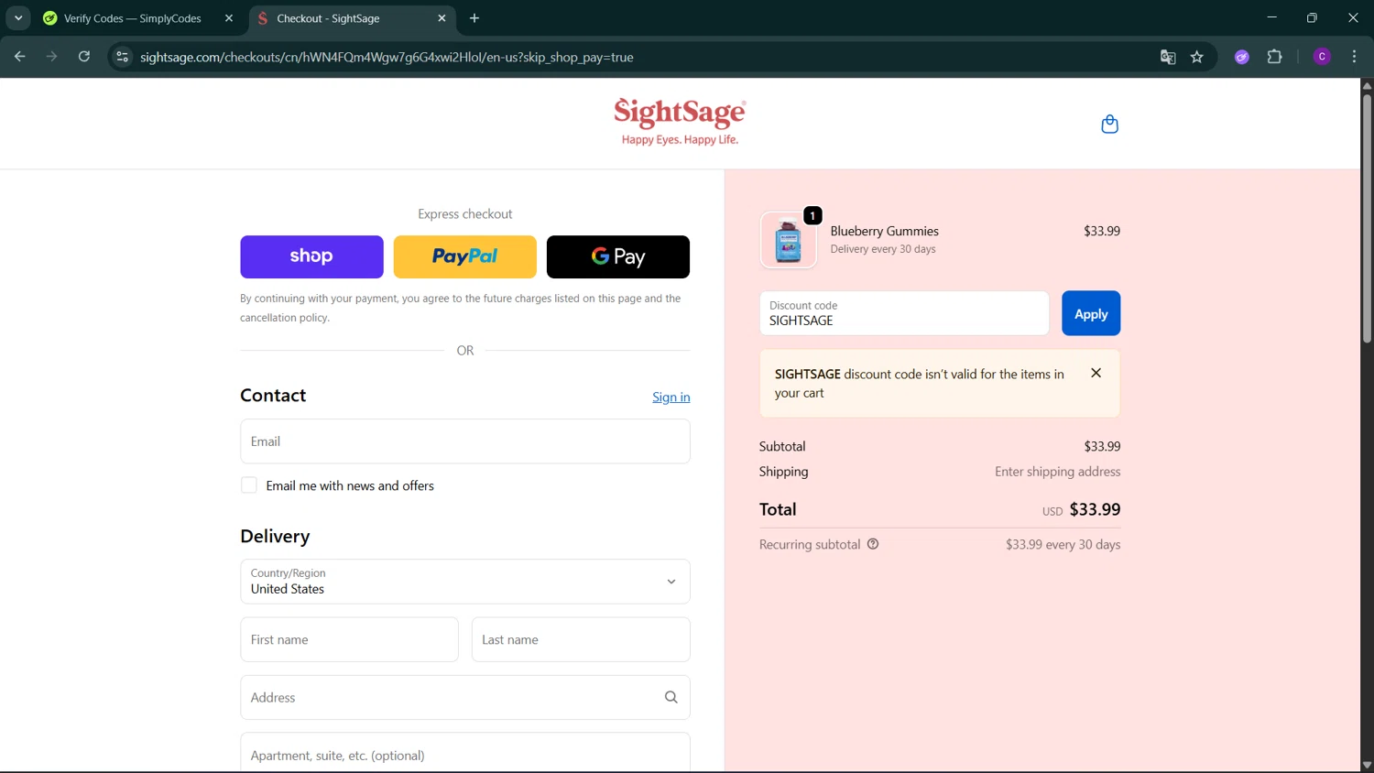Click the Enter shipping address text
The height and width of the screenshot is (773, 1374).
[x=1058, y=472]
